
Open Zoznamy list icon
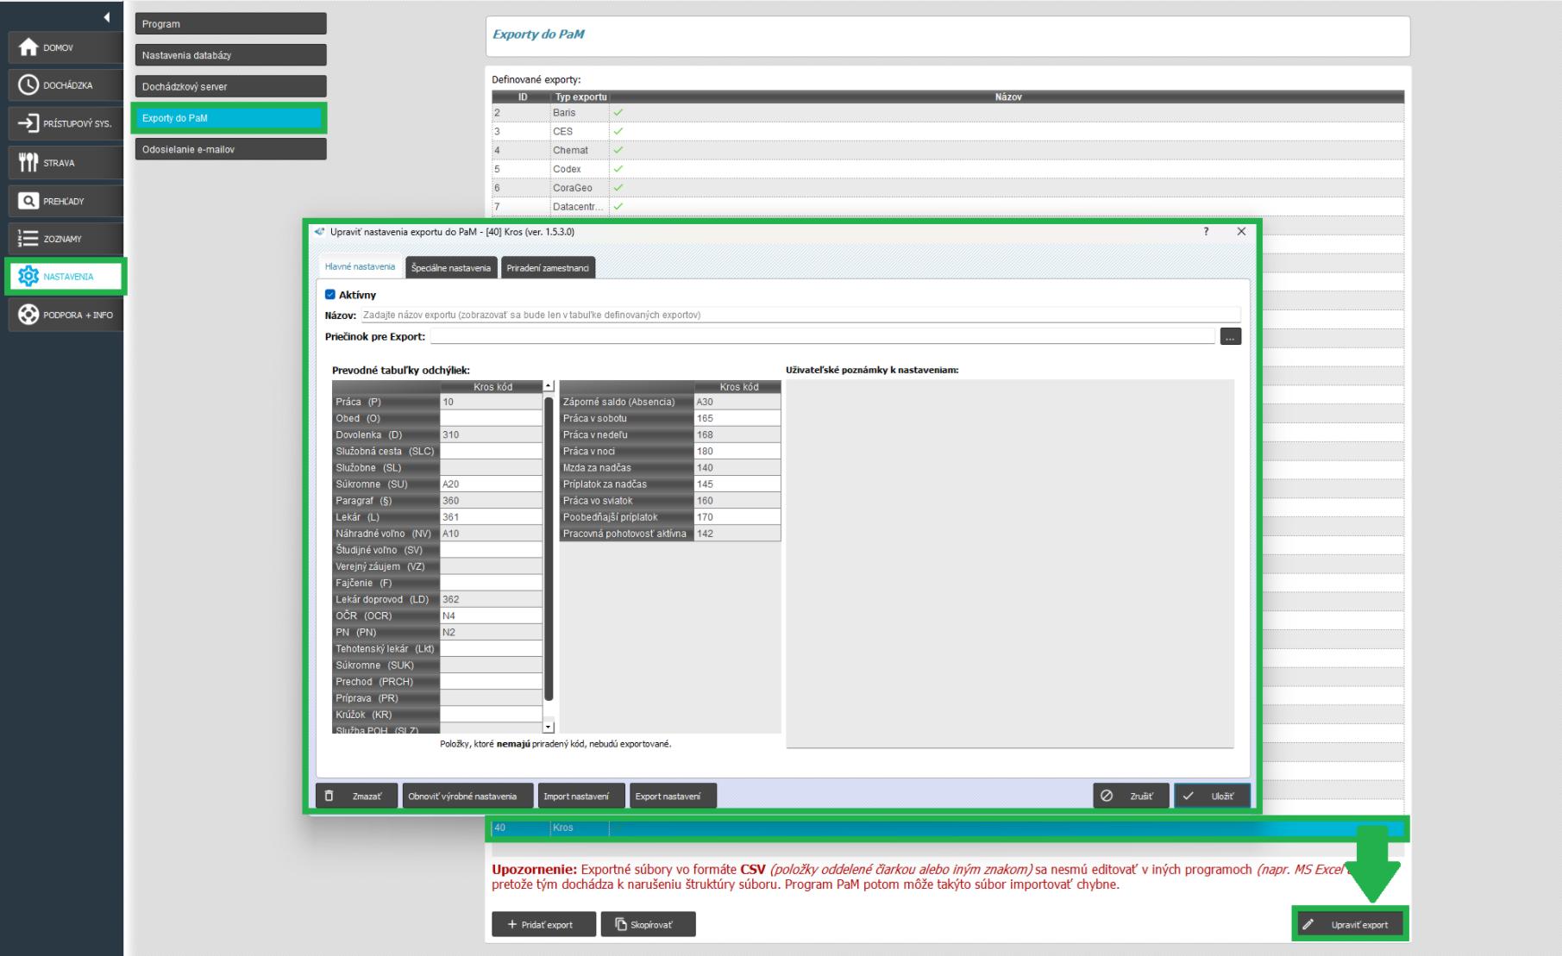(x=28, y=239)
